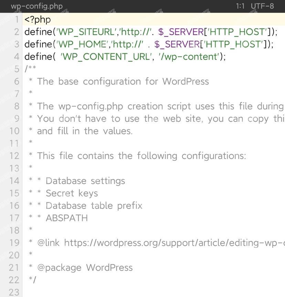Viewport: 285px width, 297px height.
Task: Click the wp-config.php file title
Action: pos(37,6)
